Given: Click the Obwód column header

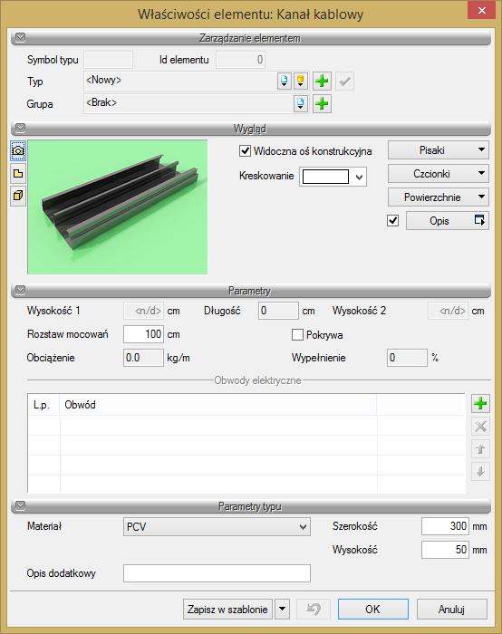Looking at the screenshot, I should [218, 405].
